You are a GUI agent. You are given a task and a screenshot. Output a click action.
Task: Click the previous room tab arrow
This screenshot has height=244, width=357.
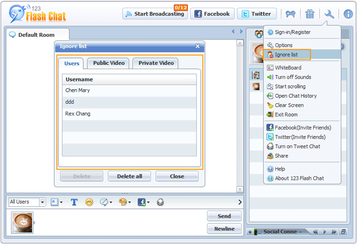click(233, 32)
